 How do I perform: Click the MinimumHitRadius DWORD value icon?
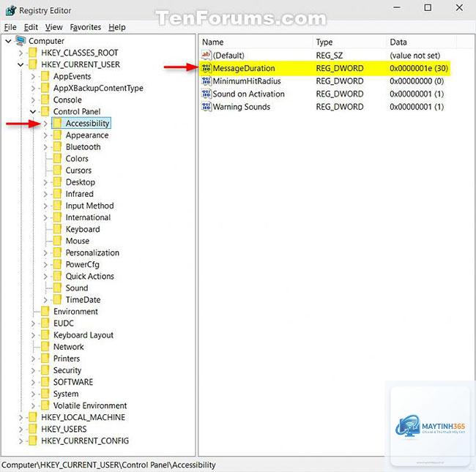[206, 81]
